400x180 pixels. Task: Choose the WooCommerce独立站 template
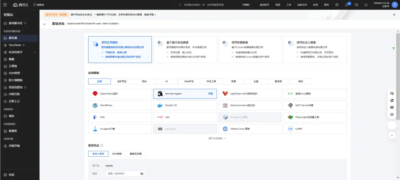tap(250, 105)
